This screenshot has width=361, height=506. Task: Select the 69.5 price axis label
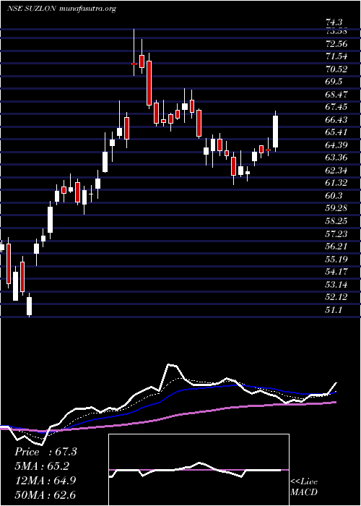point(334,81)
